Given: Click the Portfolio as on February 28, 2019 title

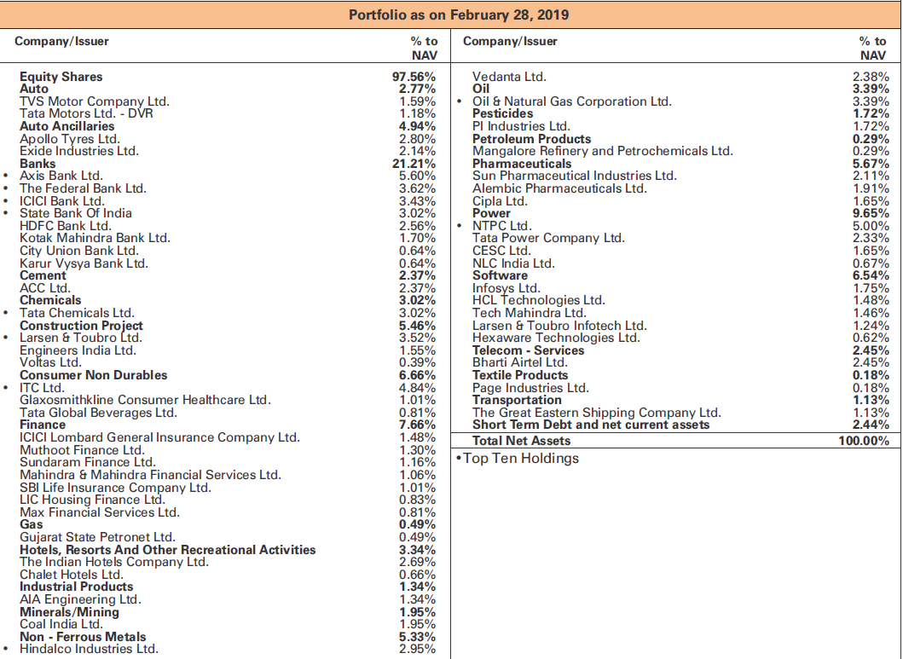Looking at the screenshot, I should [459, 15].
